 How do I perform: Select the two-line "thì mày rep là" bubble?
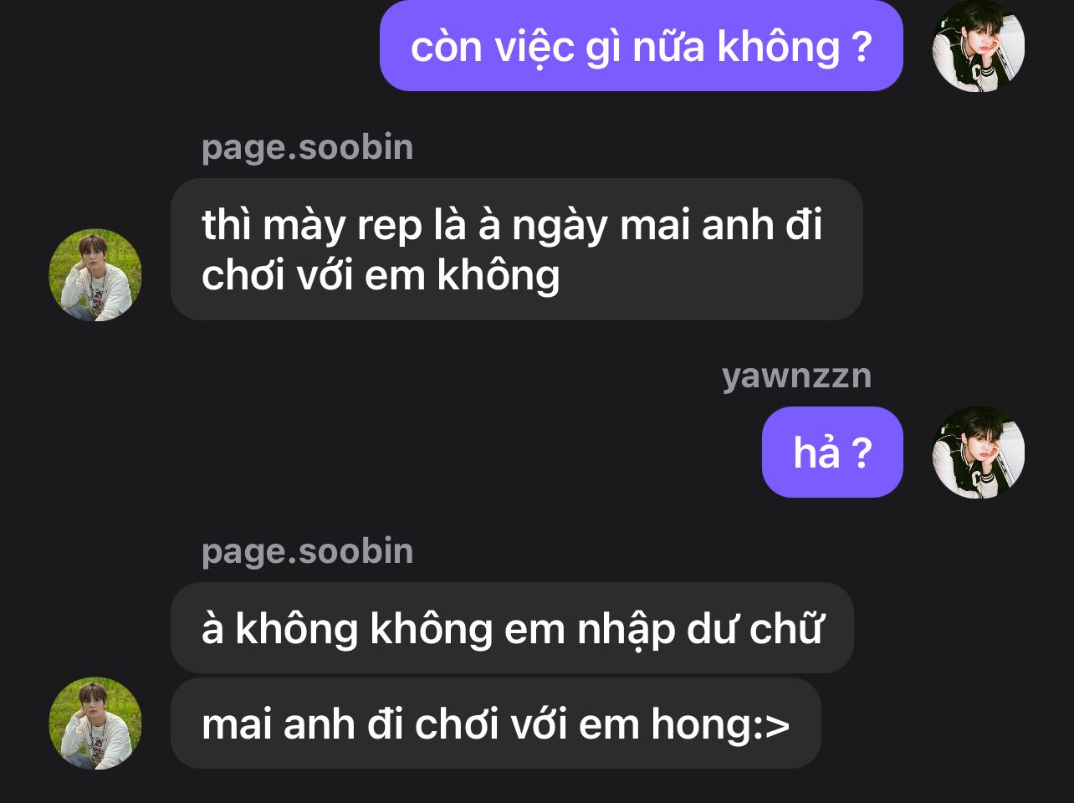[517, 249]
